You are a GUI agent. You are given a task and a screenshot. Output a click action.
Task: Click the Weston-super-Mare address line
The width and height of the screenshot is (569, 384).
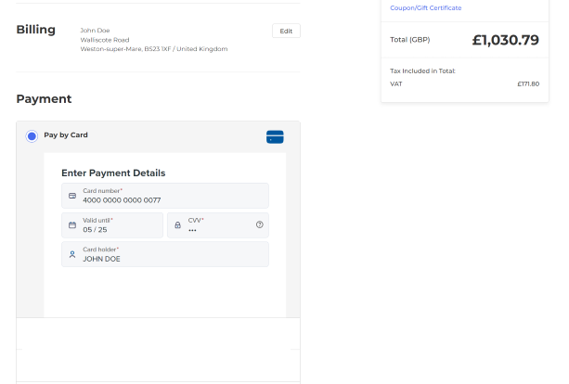click(153, 49)
